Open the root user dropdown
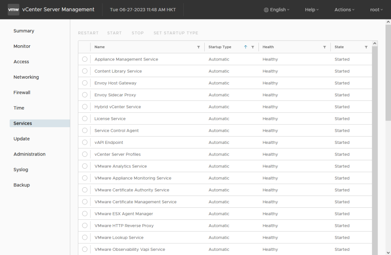 click(376, 10)
